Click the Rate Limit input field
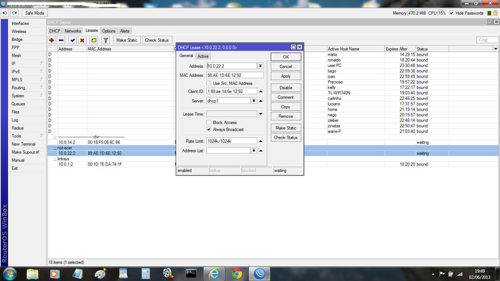This screenshot has height=281, width=500. coord(231,141)
